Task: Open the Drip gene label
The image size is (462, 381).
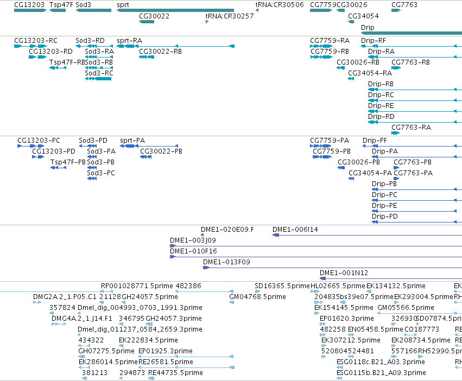Action: coord(368,27)
